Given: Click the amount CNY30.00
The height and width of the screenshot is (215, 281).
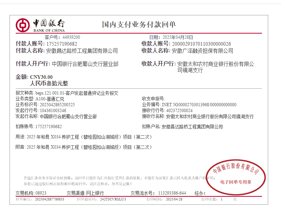Looking at the screenshot, I should click(x=41, y=77).
